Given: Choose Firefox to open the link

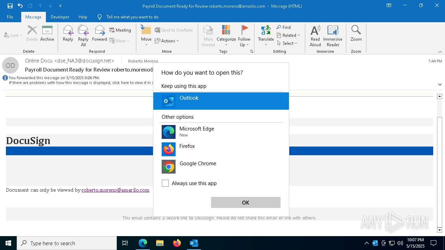Looking at the screenshot, I should 221,149.
